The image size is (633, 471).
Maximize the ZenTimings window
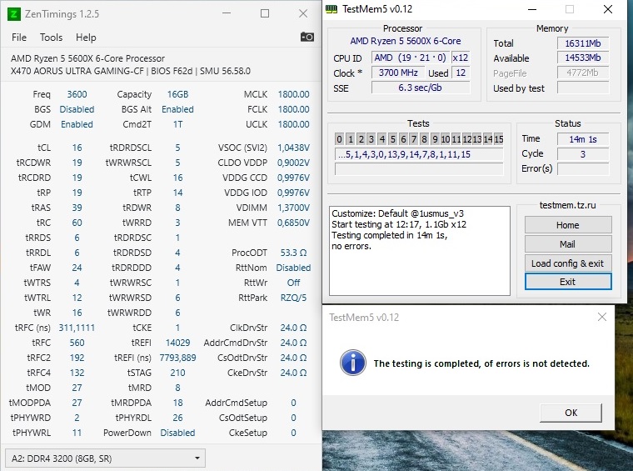coord(265,13)
